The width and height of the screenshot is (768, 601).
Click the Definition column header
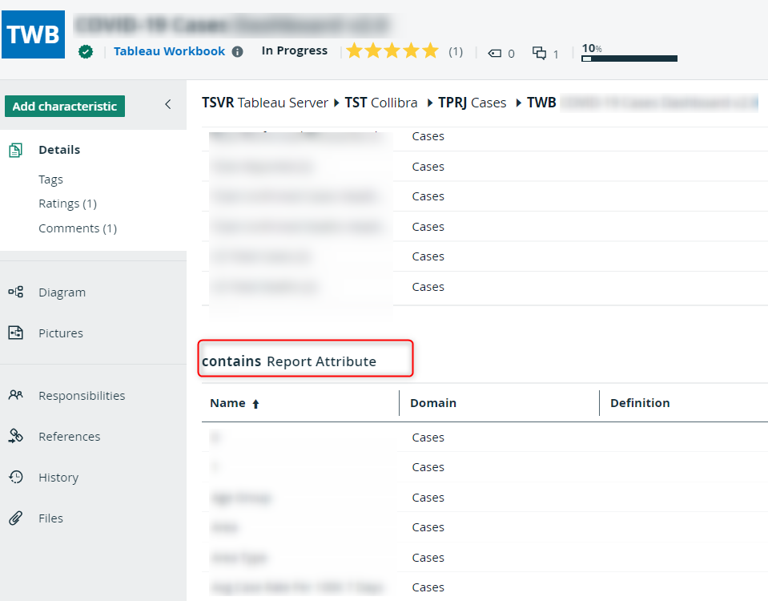pos(640,403)
